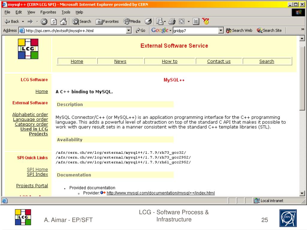Click the scrollbar down arrow
This screenshot has width=307, height=230.
pos(302,193)
